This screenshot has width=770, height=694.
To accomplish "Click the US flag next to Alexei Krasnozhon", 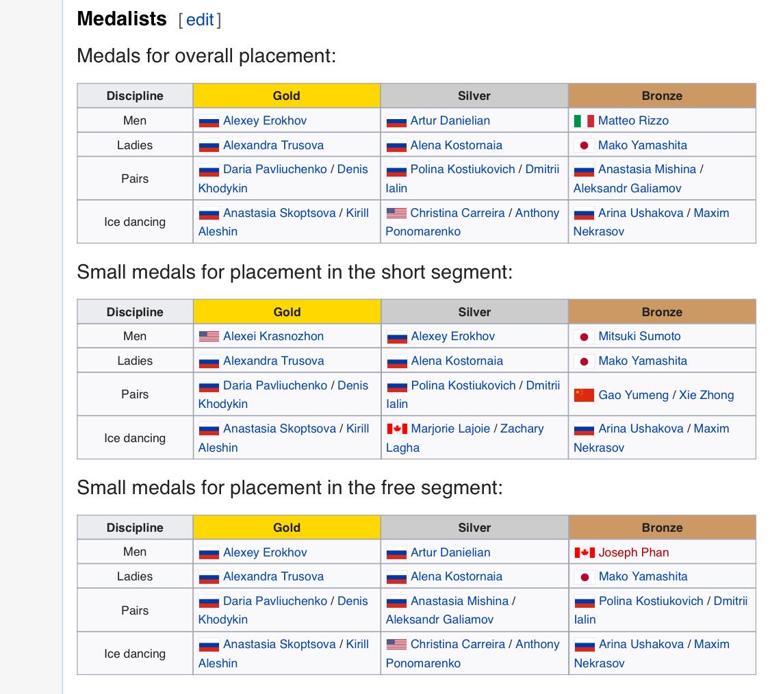I will (209, 337).
